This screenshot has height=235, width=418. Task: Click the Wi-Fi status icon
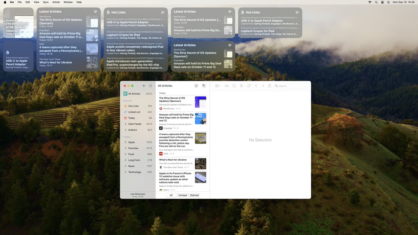click(x=370, y=2)
